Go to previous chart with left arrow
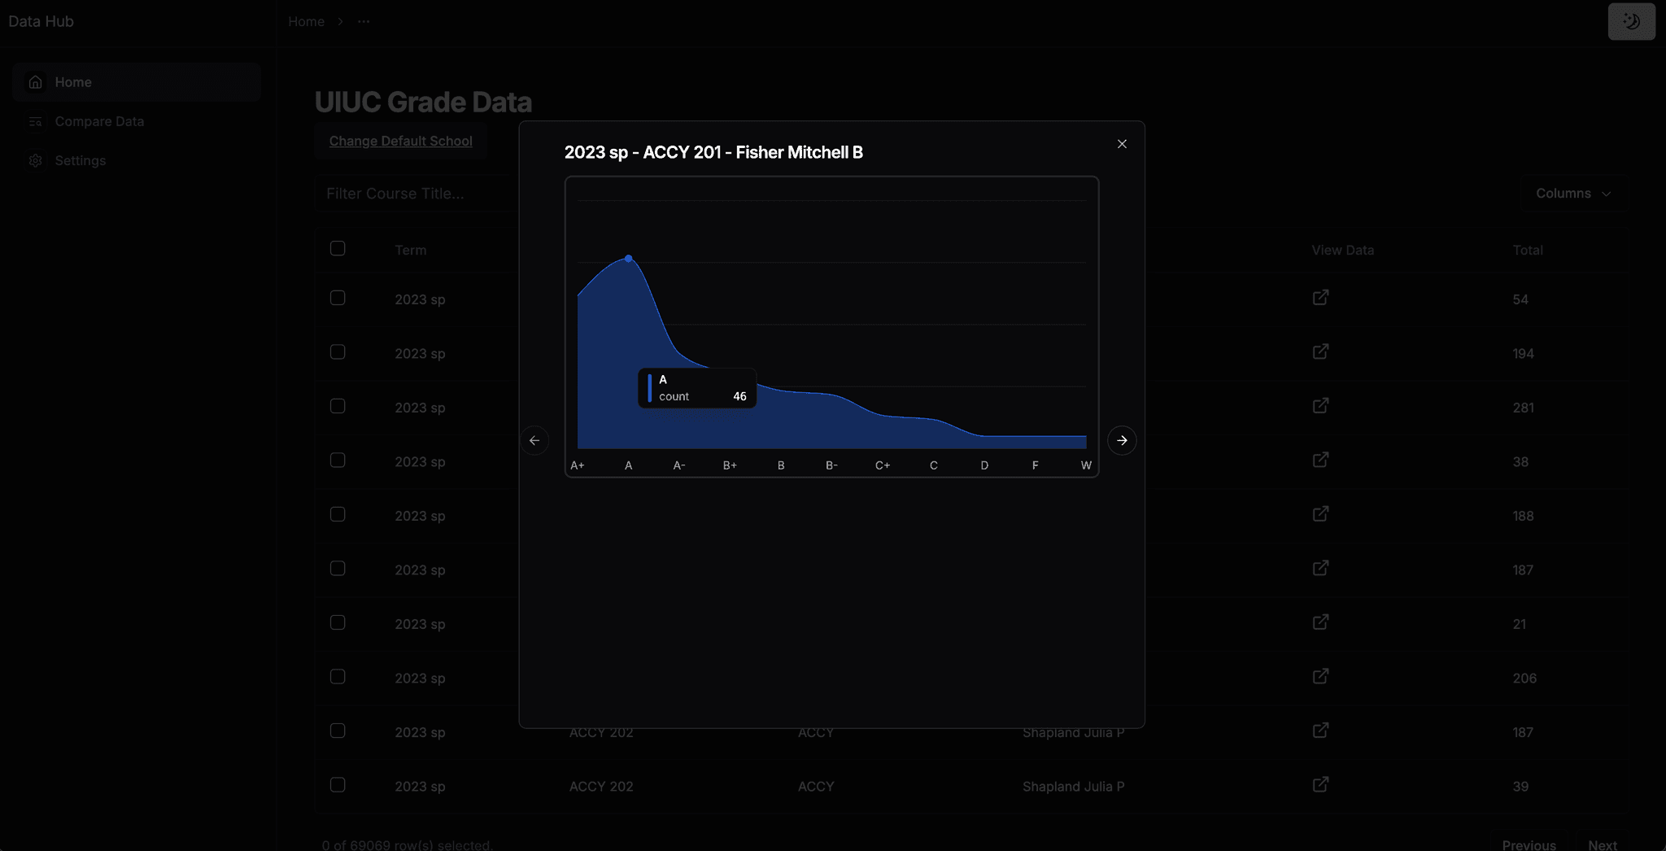The height and width of the screenshot is (851, 1666). click(534, 440)
